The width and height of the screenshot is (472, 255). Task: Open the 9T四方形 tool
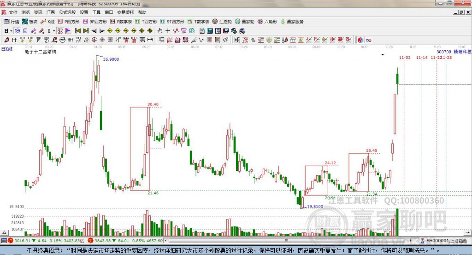pyautogui.click(x=172, y=21)
